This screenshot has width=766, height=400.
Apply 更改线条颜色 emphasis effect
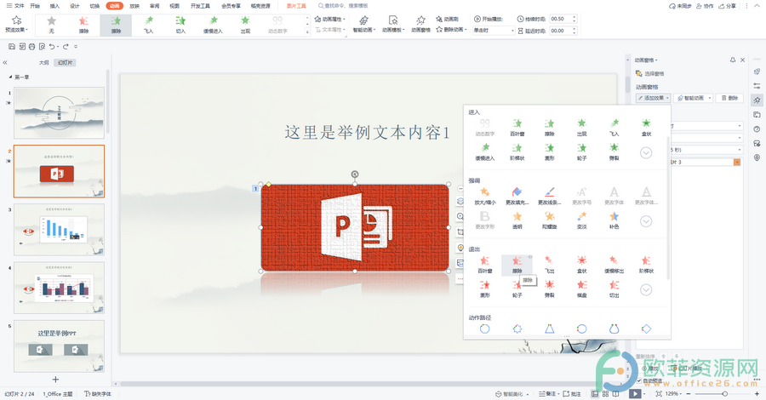tap(549, 196)
